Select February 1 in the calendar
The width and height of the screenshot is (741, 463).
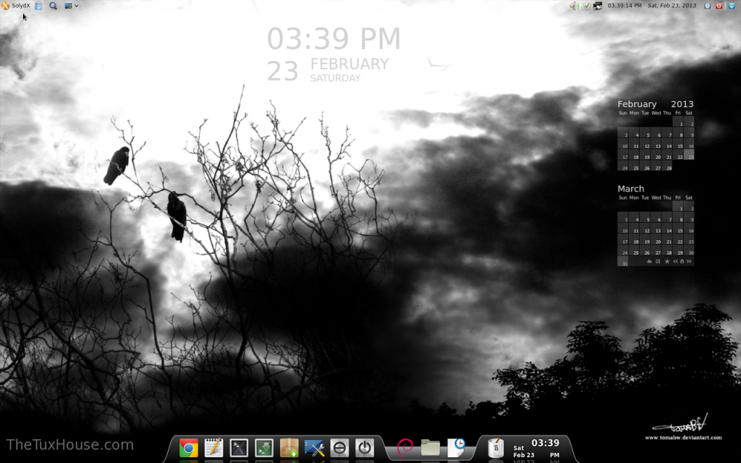point(678,122)
